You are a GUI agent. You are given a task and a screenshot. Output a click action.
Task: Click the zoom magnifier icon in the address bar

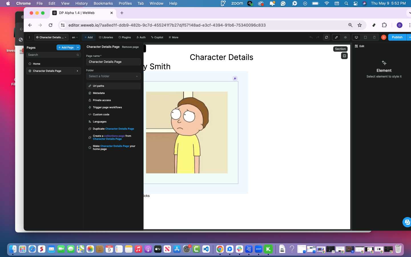click(x=350, y=25)
